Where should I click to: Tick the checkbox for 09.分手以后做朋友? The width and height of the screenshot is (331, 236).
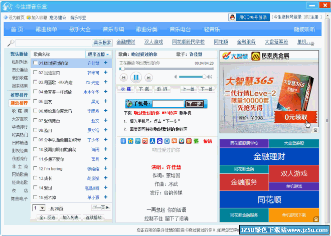click(35, 139)
